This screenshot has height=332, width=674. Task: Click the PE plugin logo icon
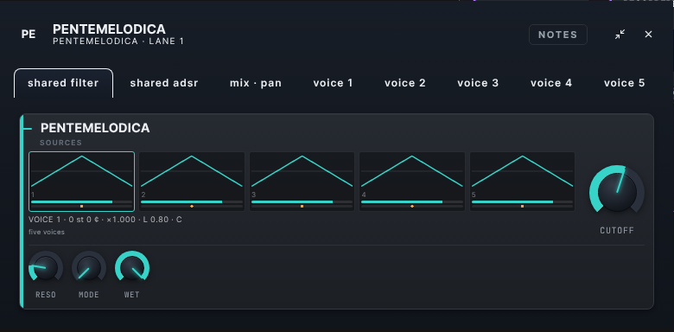click(x=29, y=35)
